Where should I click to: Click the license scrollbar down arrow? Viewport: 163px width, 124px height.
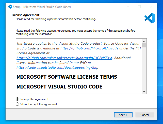click(144, 92)
